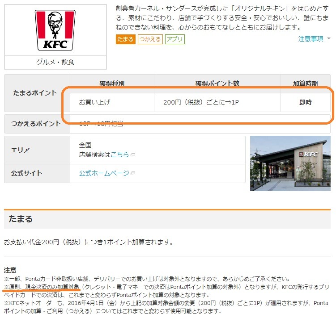Click the 加算時期 column header

[x=306, y=83]
